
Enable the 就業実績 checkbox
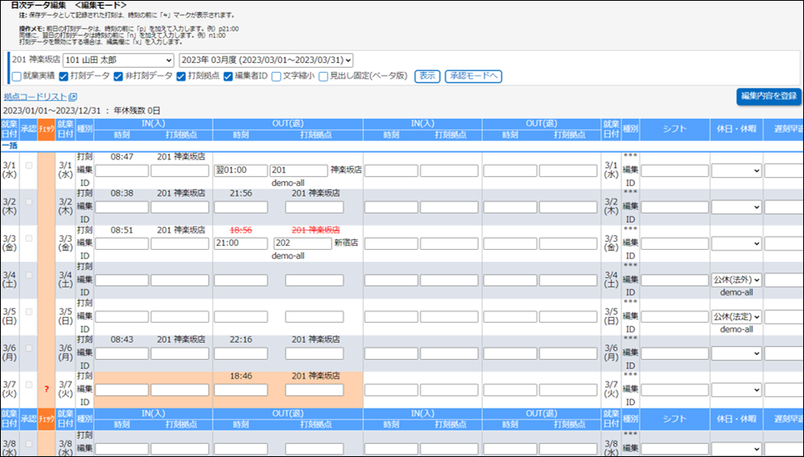pos(17,77)
